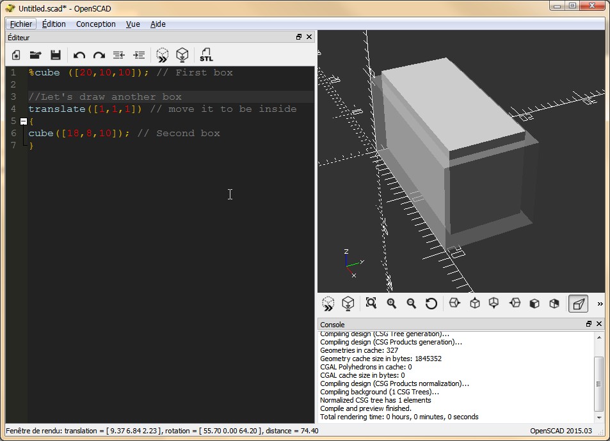Switch to the fourth cube view icon after Reset view
The image size is (610, 441).
(515, 303)
